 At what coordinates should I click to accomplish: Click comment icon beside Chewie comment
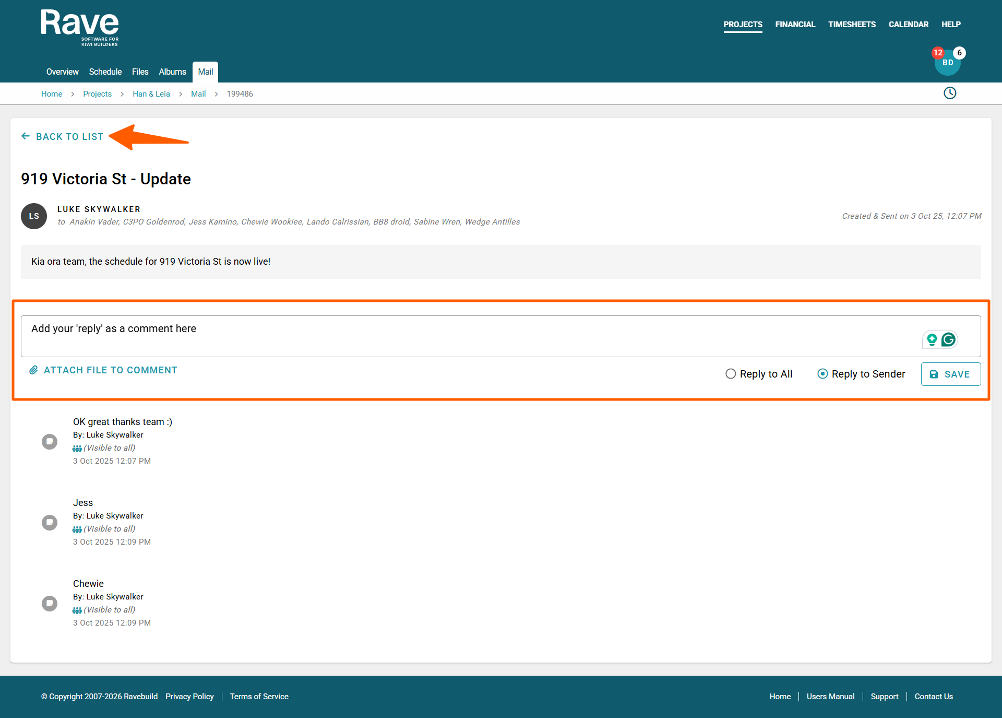(50, 604)
